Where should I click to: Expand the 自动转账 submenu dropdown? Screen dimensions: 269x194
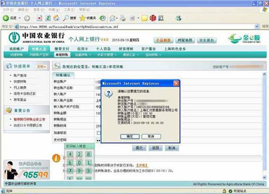[160, 55]
